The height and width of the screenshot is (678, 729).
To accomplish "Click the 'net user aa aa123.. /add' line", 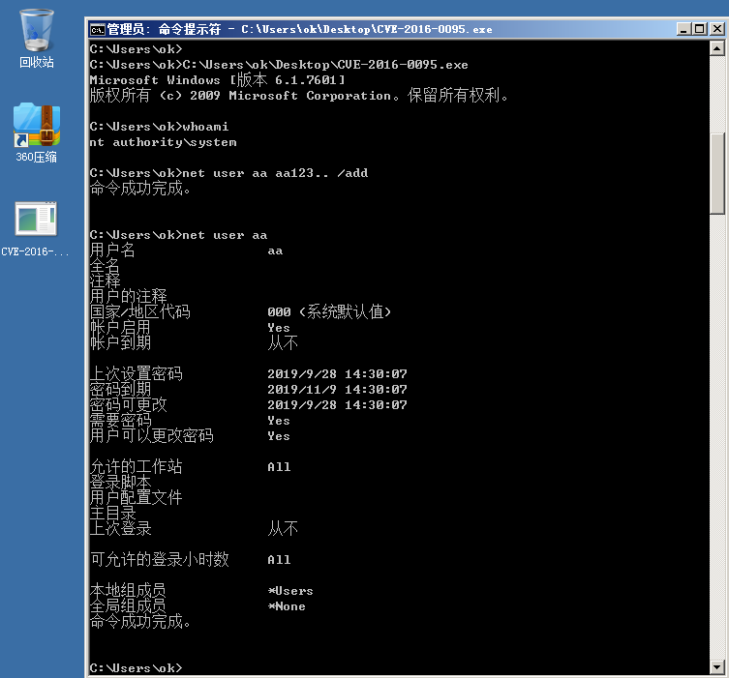I will click(x=228, y=173).
